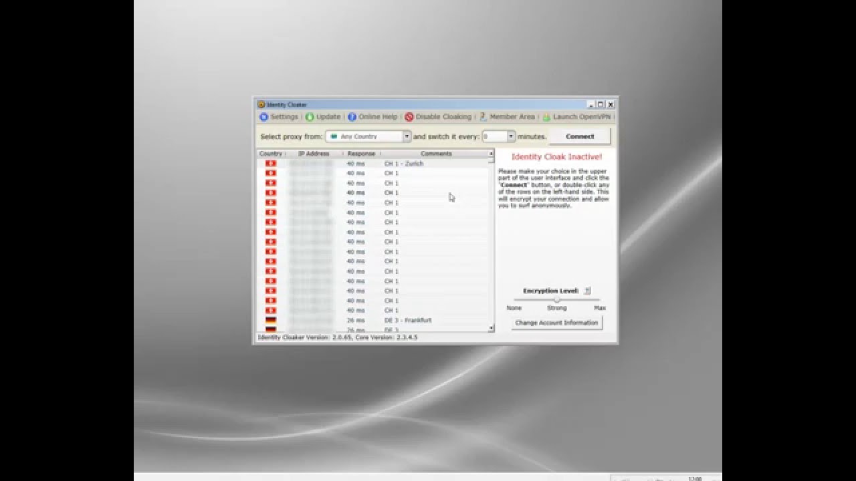Click Change Account Information button

point(556,323)
